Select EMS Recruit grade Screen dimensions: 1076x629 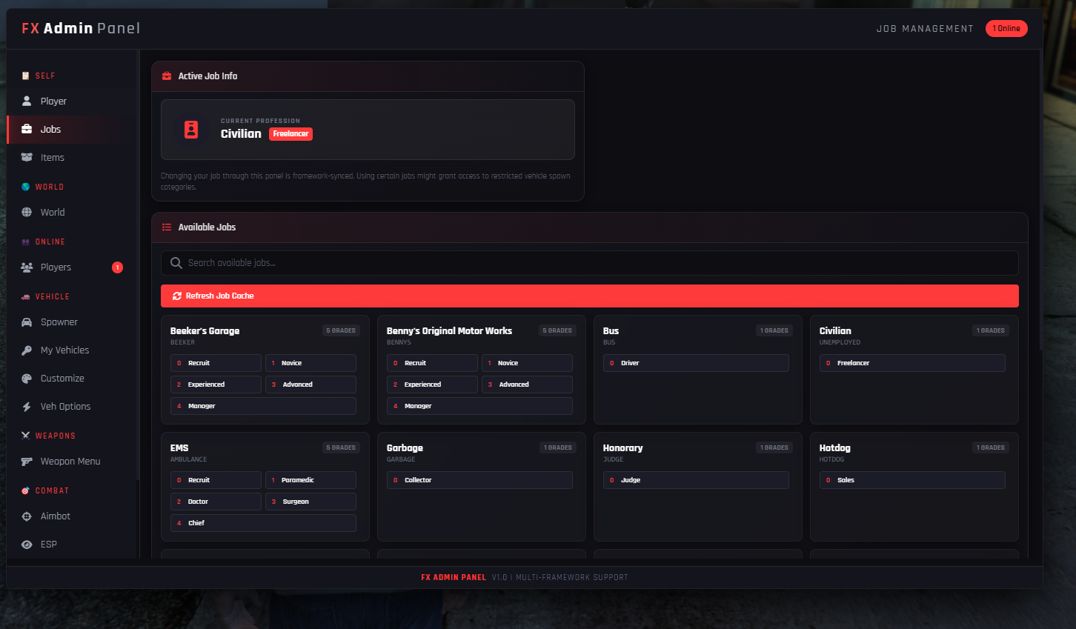pyautogui.click(x=216, y=480)
